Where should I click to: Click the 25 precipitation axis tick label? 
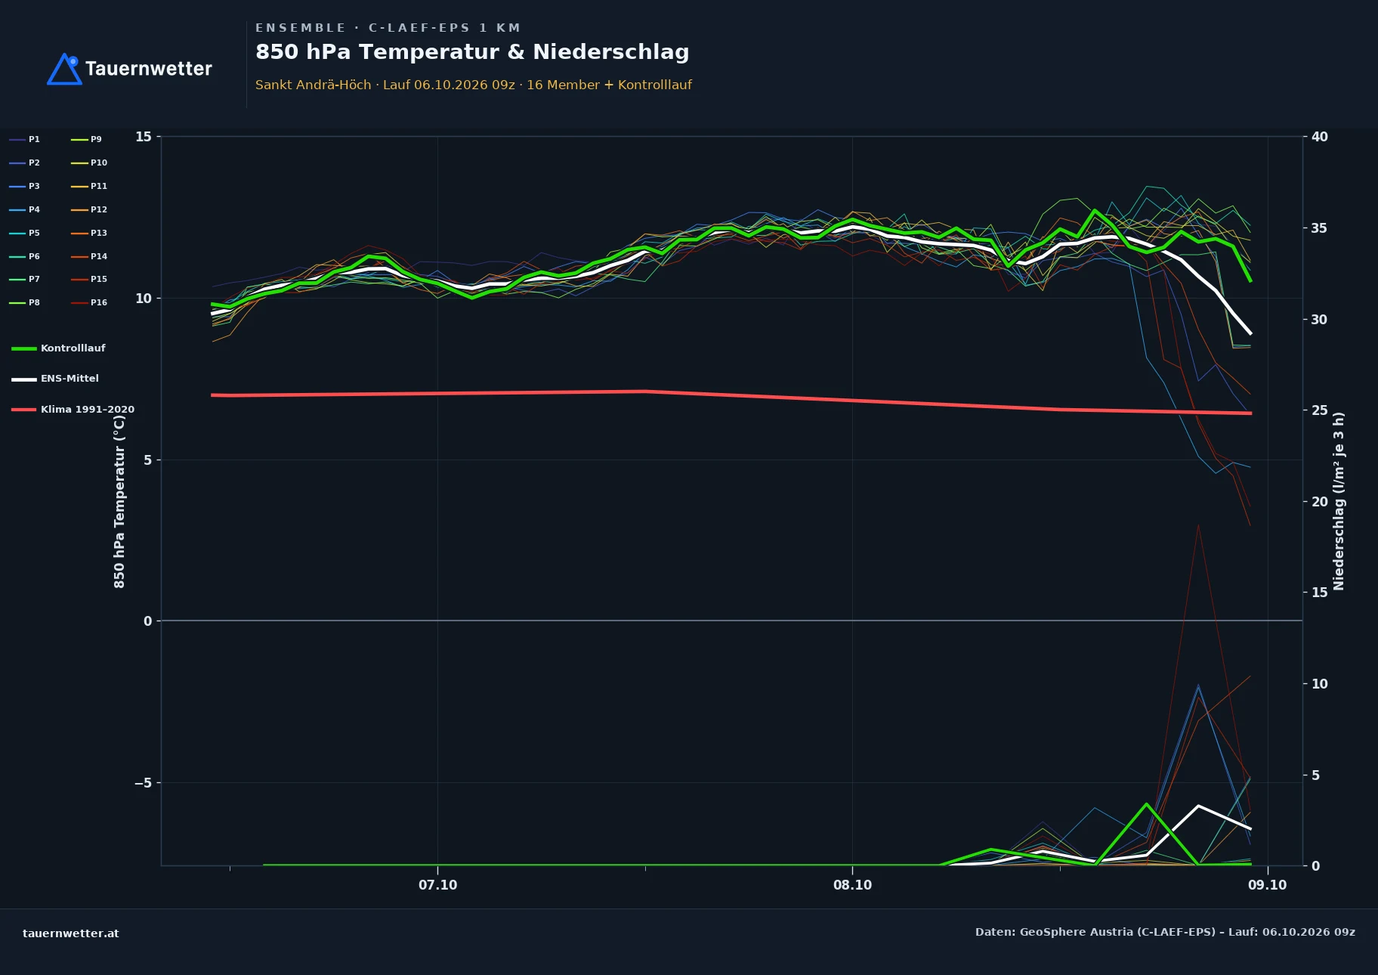[1320, 410]
